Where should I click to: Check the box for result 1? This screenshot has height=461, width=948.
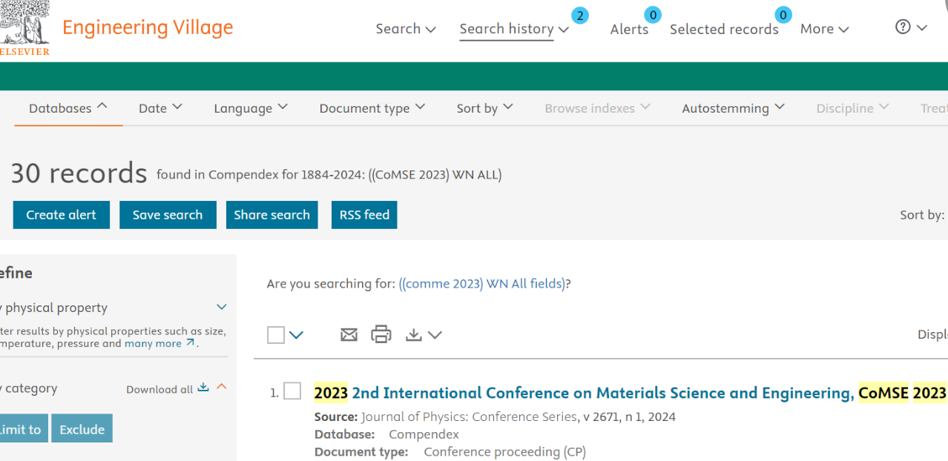292,391
